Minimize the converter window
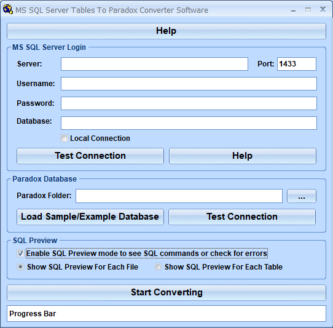Screen dimensions: 333x328 pos(294,10)
